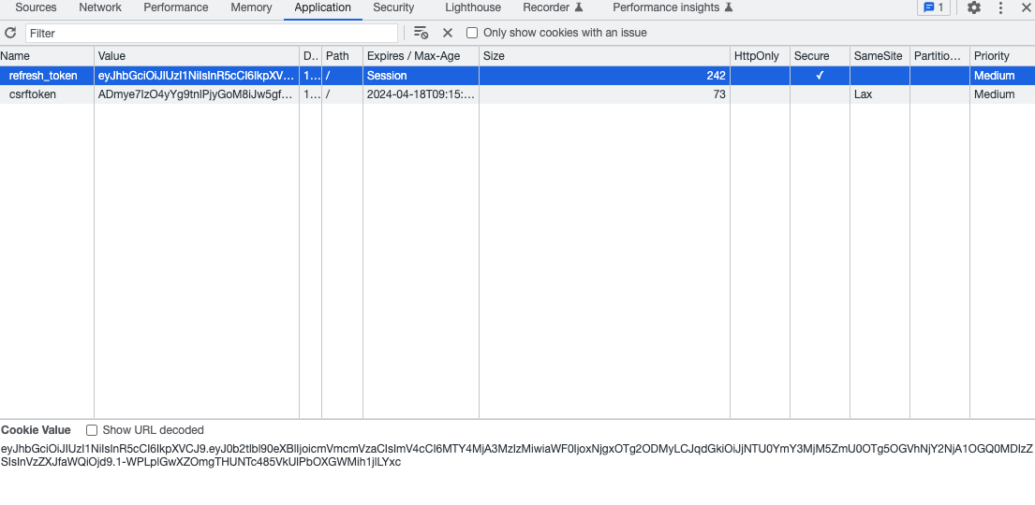Enable Show URL decoded checkbox
The height and width of the screenshot is (505, 1035).
[92, 430]
